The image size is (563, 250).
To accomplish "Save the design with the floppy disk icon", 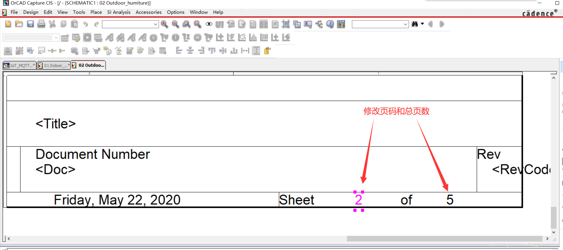I will [x=30, y=24].
